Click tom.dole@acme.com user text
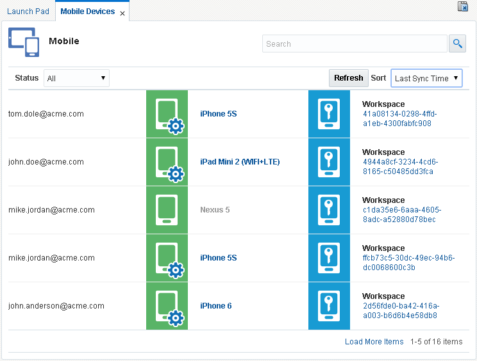The height and width of the screenshot is (361, 477). pos(46,114)
